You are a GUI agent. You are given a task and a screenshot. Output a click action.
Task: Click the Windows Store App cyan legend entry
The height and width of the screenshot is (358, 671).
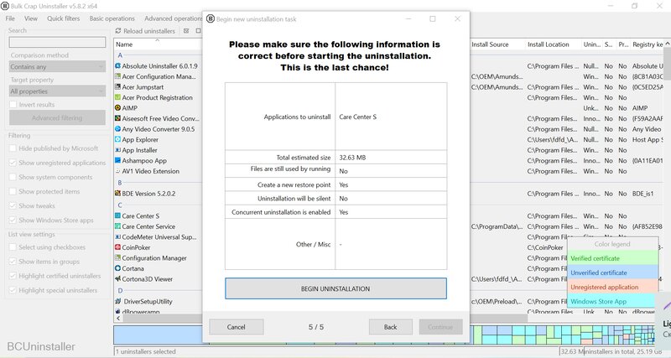click(x=612, y=301)
